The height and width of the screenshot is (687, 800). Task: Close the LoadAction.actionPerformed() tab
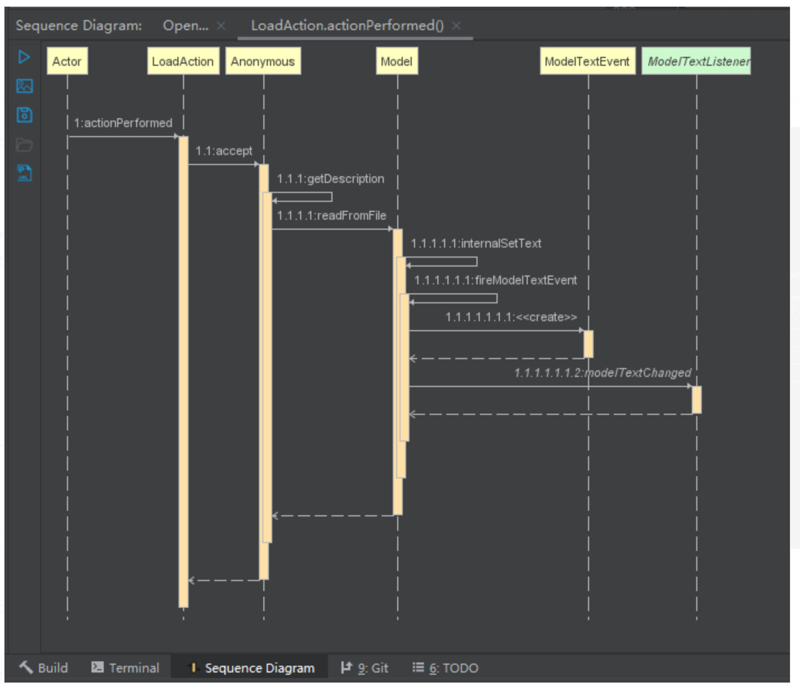[456, 26]
